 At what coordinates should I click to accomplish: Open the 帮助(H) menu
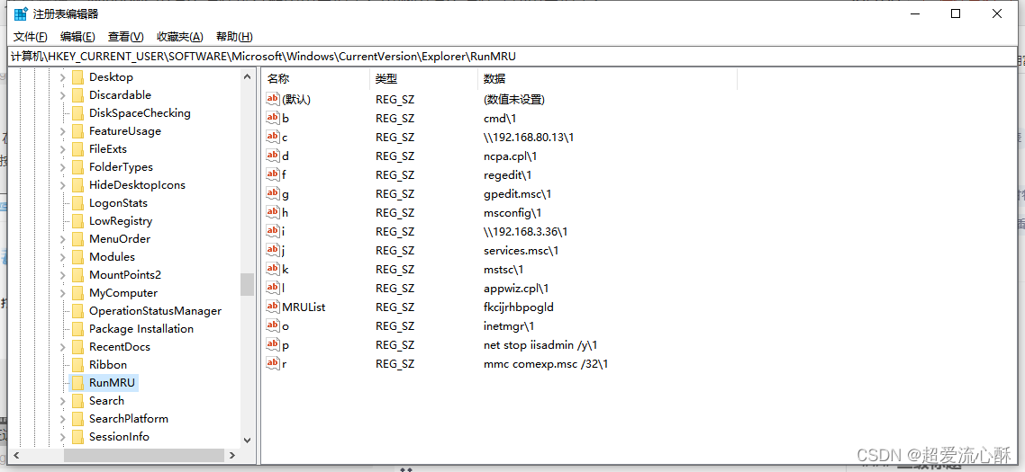coord(235,37)
